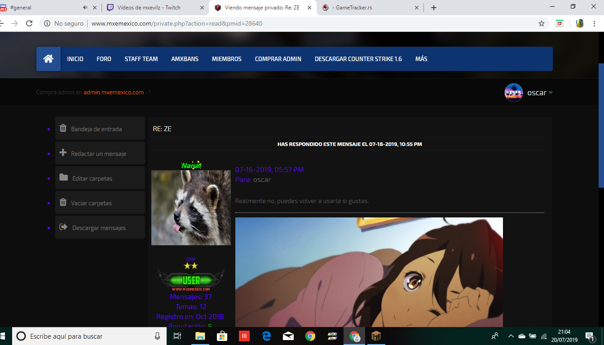Click the export icon beside Descargar mensajes
The height and width of the screenshot is (345, 604).
[64, 227]
